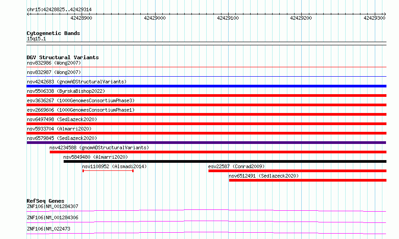The image size is (399, 239).
Task: Click the ruler's right scroll arrow
Action: (x=385, y=14)
